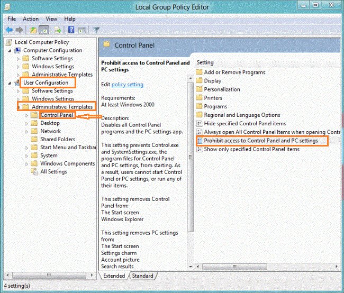This screenshot has width=344, height=293.
Task: Expand Software Settings under Computer Configuration
Action: [x=18, y=59]
